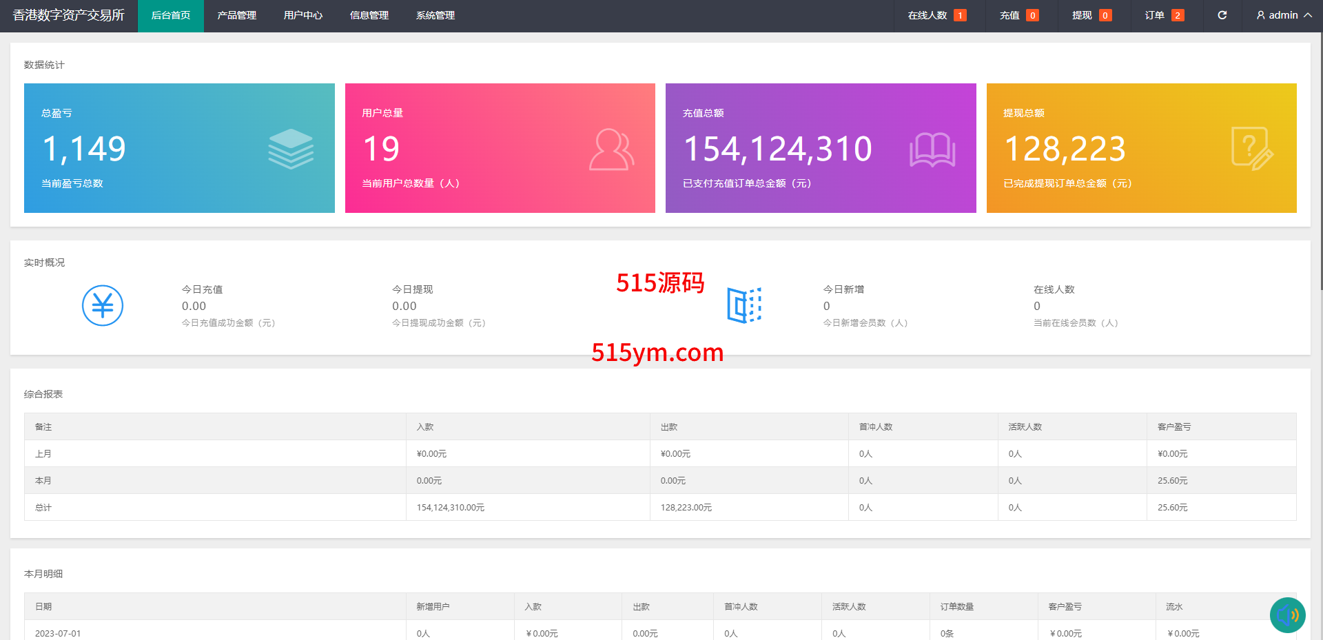Click the stacked layers icon in 总盈亏 card
This screenshot has width=1323, height=640.
pyautogui.click(x=291, y=149)
